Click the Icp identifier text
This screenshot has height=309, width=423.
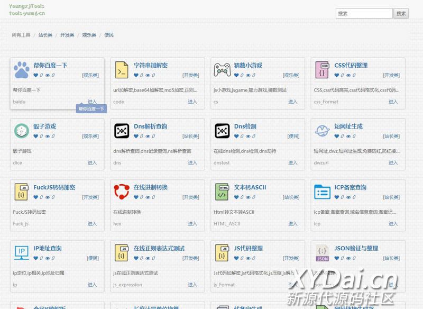click(317, 224)
